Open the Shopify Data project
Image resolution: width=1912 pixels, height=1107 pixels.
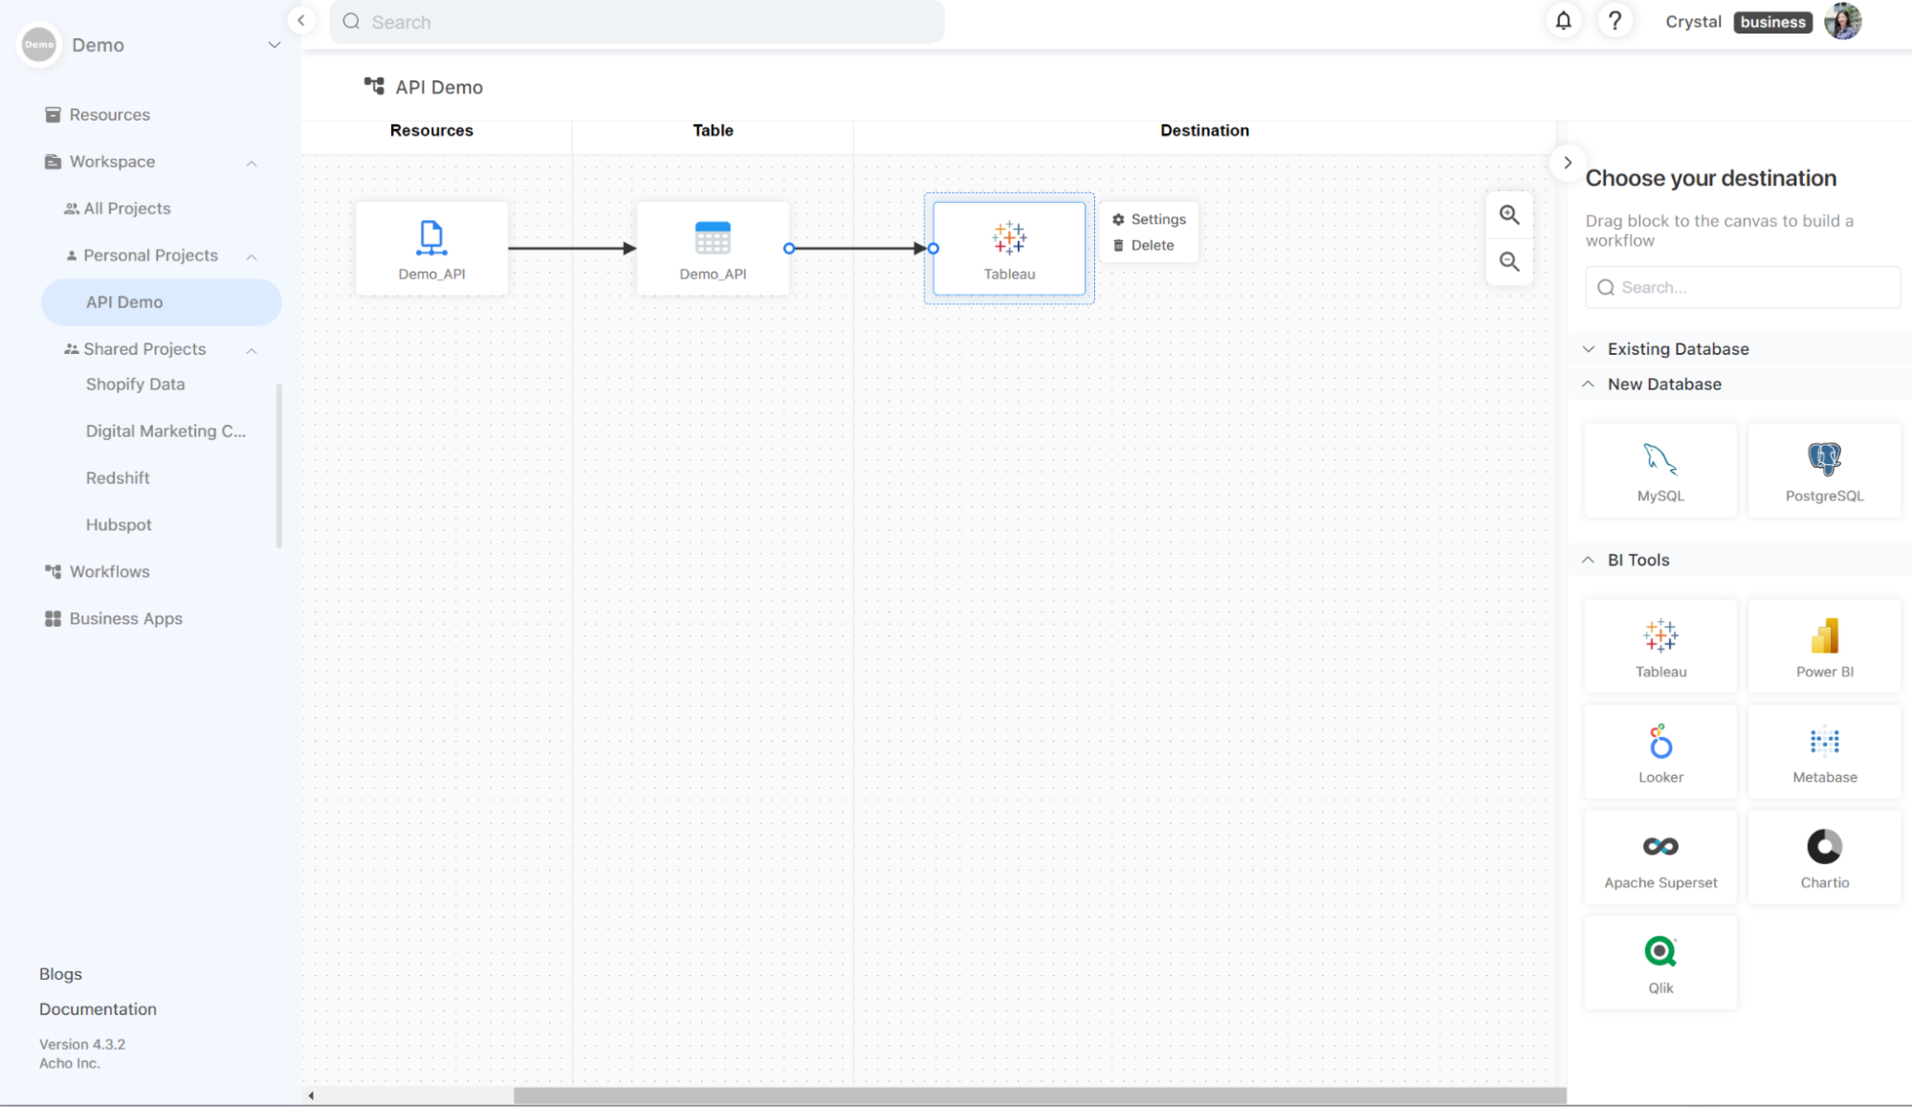(135, 384)
